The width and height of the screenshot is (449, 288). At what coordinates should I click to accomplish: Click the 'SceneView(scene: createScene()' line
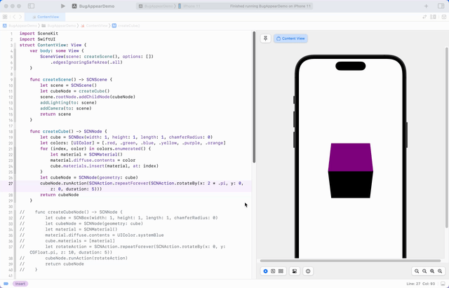pos(97,57)
